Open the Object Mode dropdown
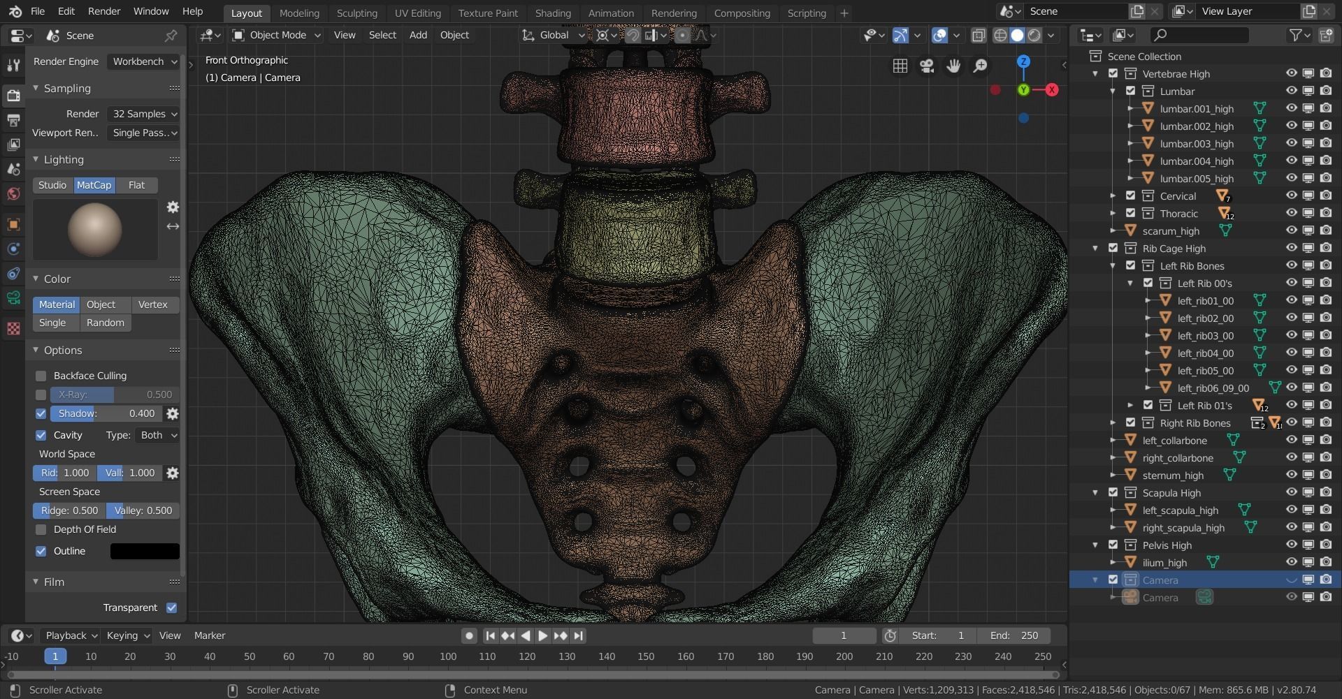Screen dimensions: 1342x699 [277, 35]
